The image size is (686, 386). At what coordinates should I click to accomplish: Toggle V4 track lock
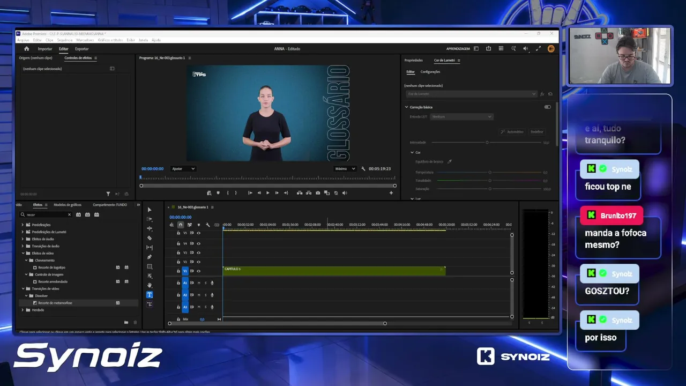click(x=178, y=243)
